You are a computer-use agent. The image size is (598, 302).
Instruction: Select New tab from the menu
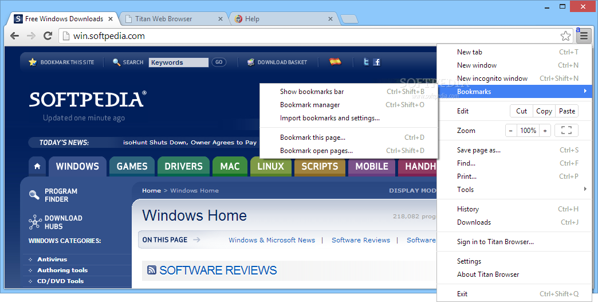[514, 52]
